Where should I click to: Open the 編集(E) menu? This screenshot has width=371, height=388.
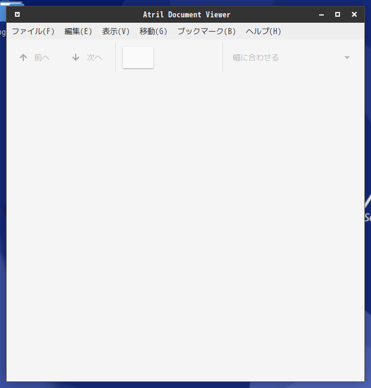(78, 32)
